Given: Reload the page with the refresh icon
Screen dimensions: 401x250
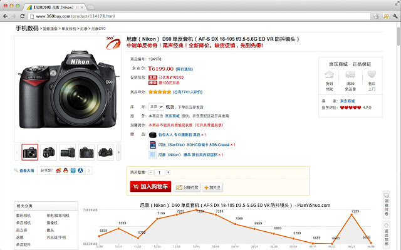Looking at the screenshot, I should tap(23, 16).
